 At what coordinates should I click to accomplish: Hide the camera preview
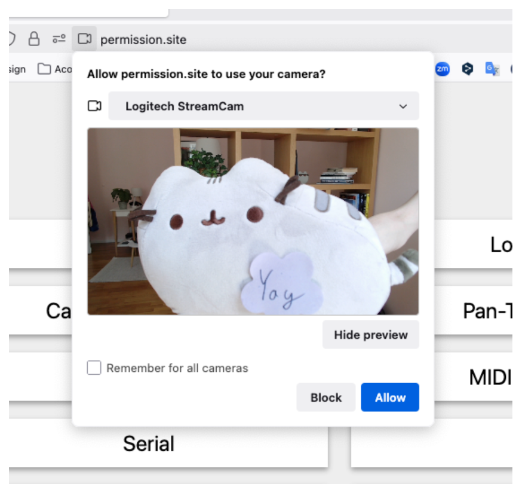point(370,335)
